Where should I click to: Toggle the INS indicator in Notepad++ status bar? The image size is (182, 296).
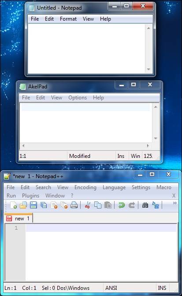(162, 288)
